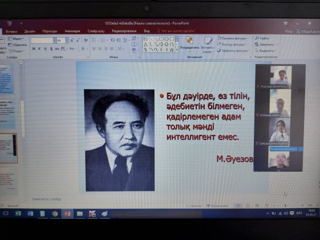Click the font color icon
The image size is (320, 240).
coord(83,49)
